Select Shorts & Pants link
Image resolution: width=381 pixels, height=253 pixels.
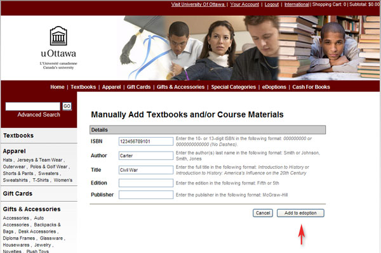[x=18, y=174]
